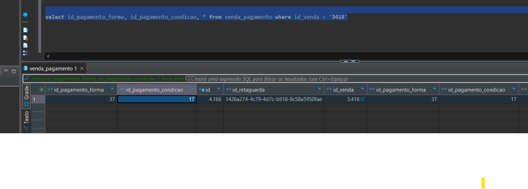
Task: Maximize the left side panel
Action: [x=14, y=71]
